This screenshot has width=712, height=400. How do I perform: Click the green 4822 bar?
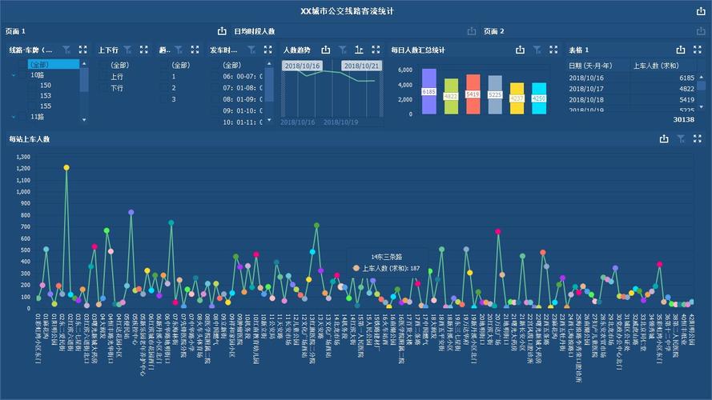(x=451, y=96)
